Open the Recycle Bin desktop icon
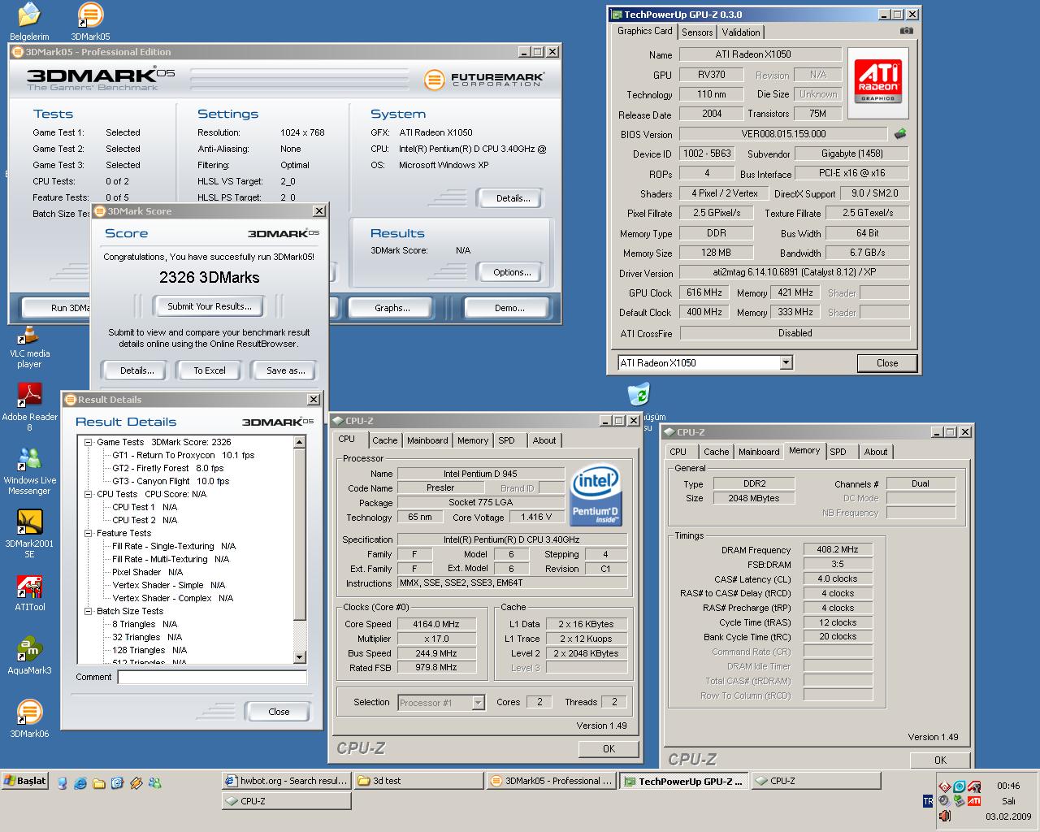 point(639,396)
